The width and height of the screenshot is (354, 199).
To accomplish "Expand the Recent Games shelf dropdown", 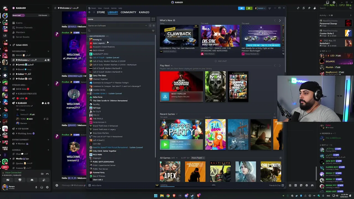I will point(177,114).
